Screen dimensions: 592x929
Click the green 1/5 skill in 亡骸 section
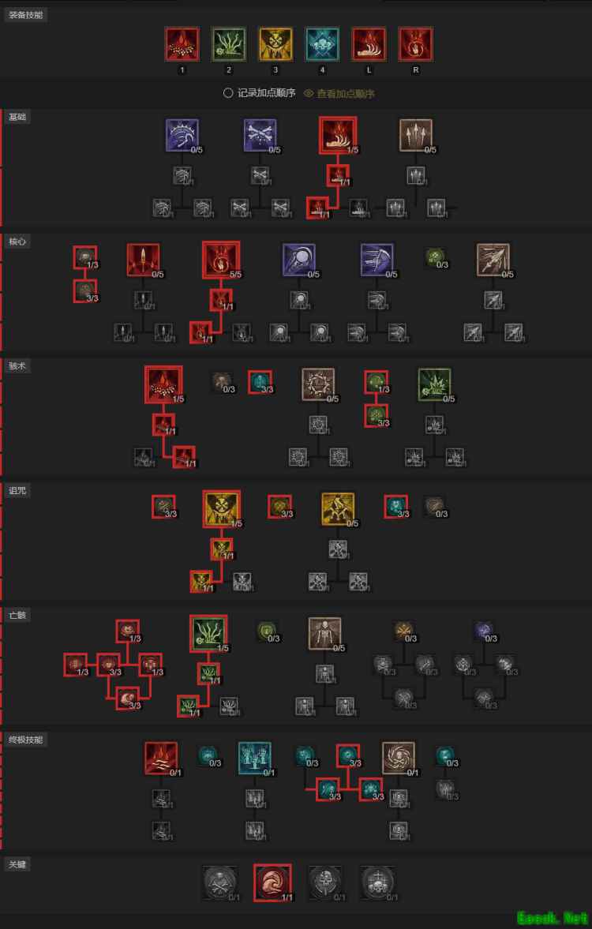(x=208, y=633)
